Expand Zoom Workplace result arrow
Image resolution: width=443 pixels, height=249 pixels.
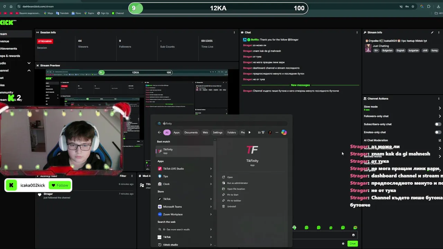coord(211,214)
